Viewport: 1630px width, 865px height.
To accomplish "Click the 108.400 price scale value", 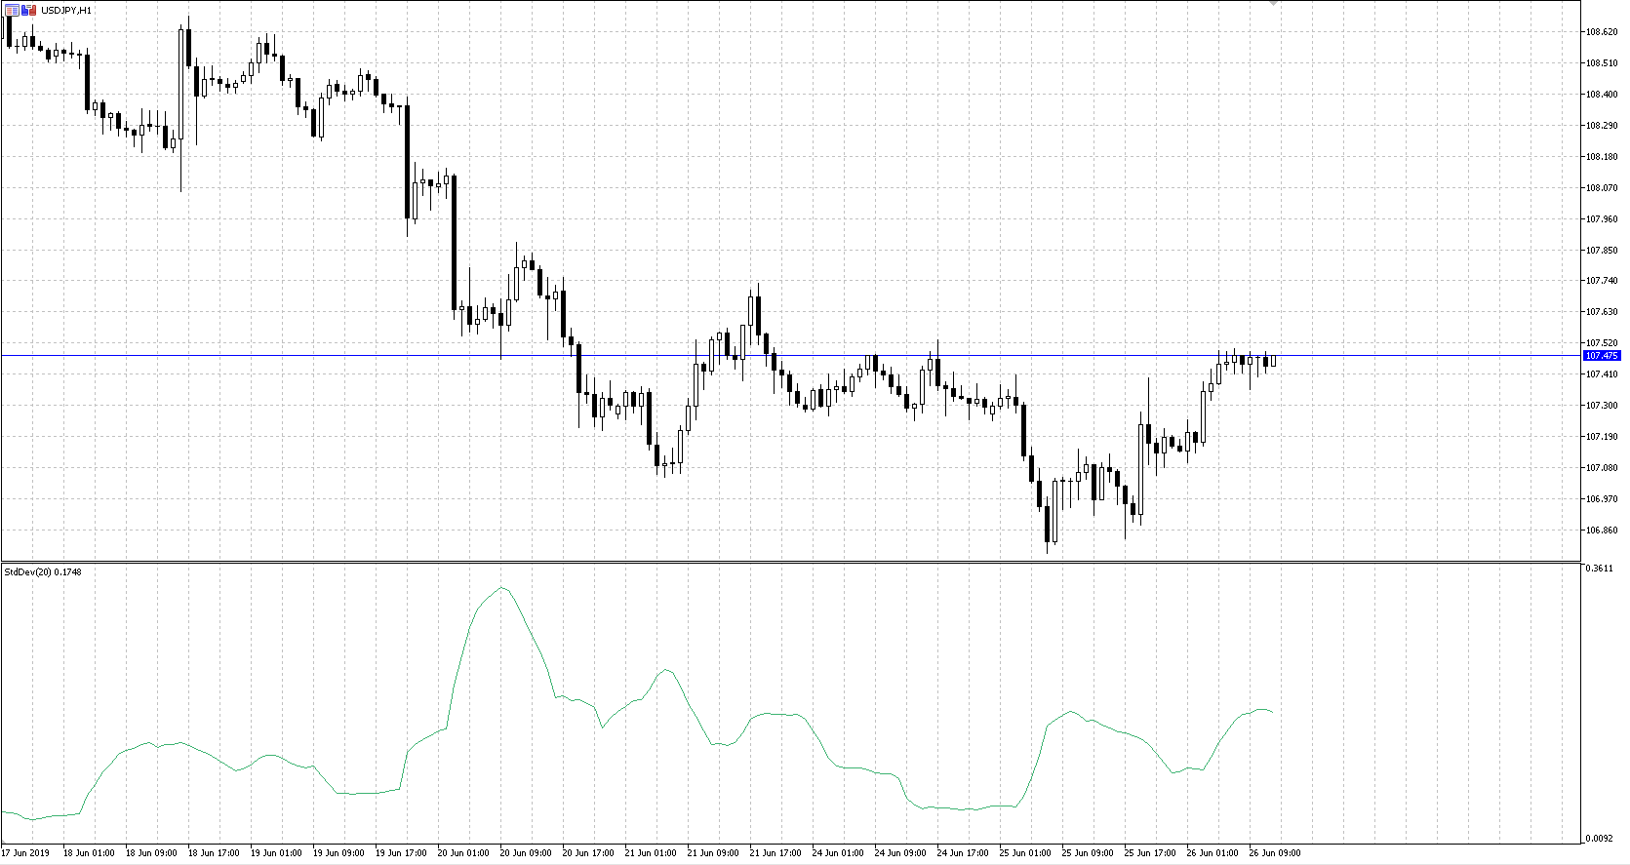I will 1603,95.
